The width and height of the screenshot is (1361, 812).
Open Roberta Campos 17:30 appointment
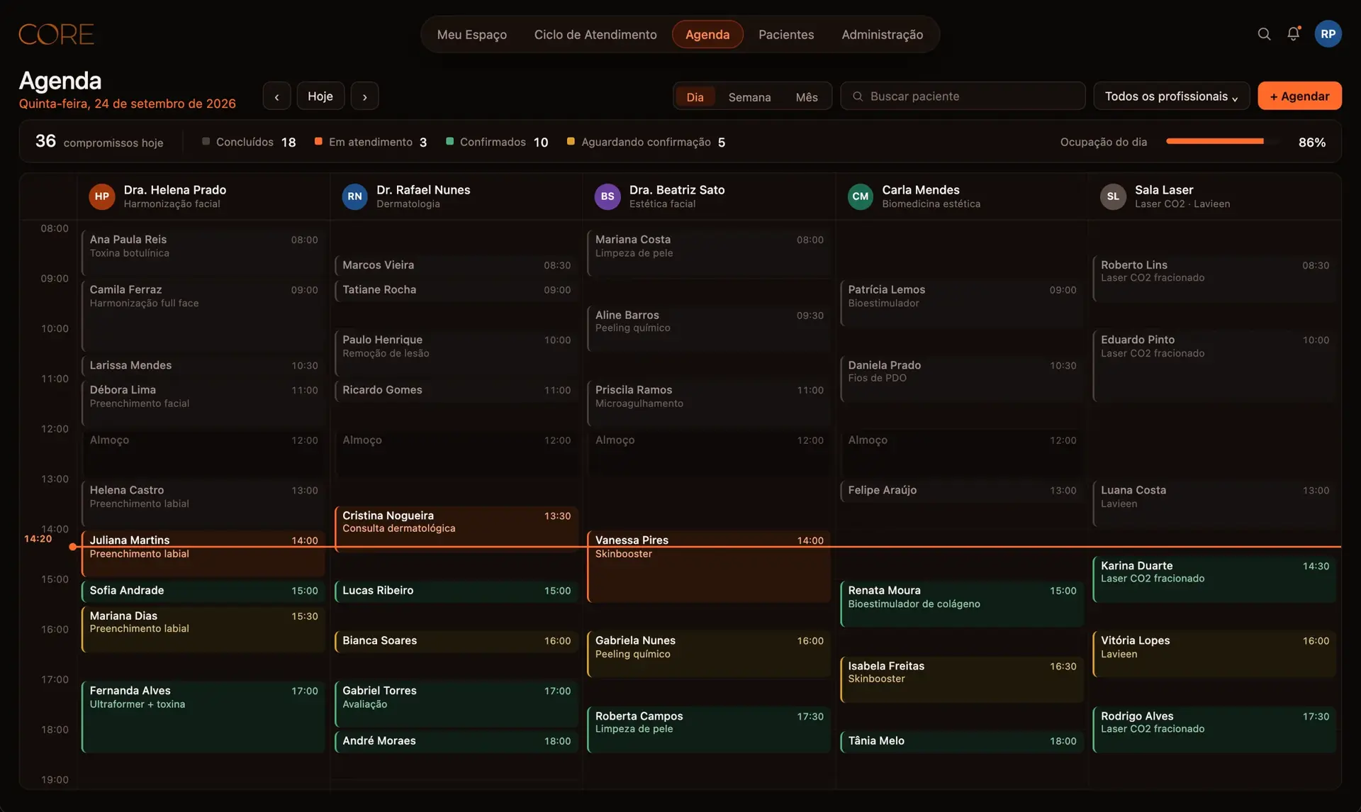point(709,729)
